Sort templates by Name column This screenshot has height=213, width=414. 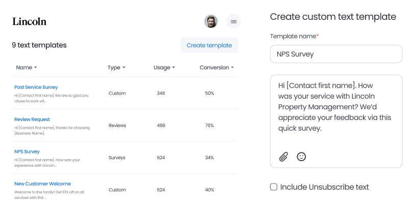[x=27, y=68]
